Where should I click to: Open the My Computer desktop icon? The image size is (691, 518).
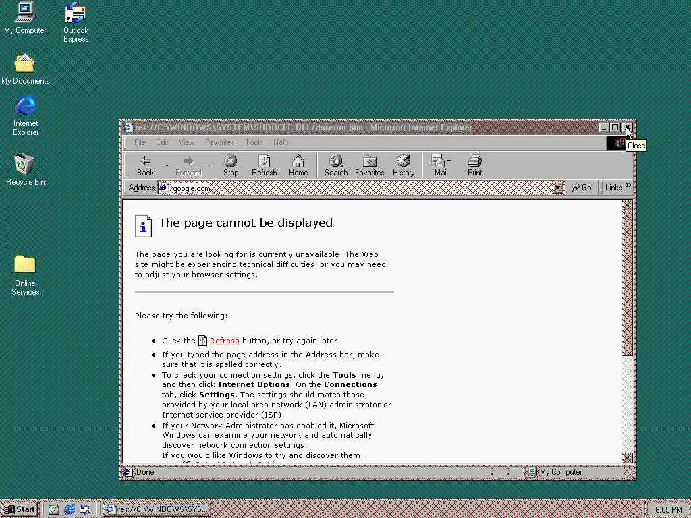(25, 18)
